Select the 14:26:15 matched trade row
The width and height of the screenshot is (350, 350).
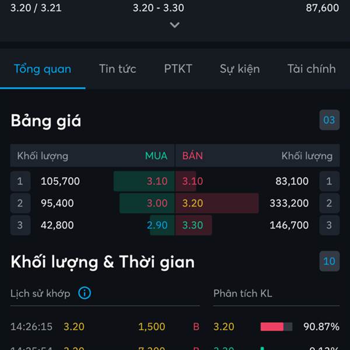click(x=105, y=327)
